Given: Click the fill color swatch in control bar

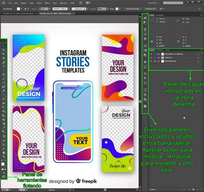Looking at the screenshot, I should [19, 9].
